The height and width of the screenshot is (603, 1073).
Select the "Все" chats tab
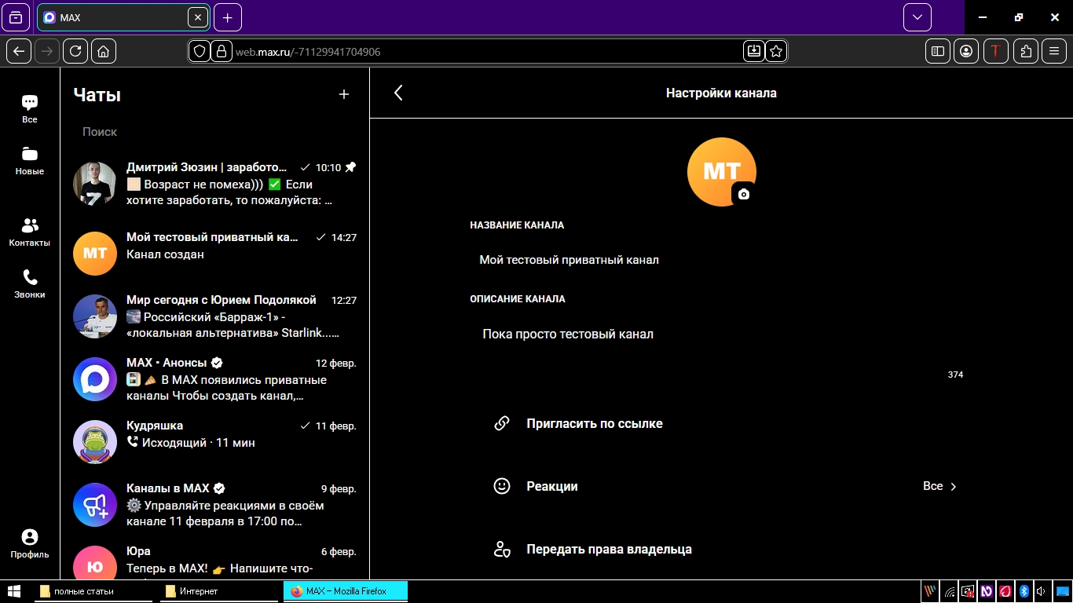pyautogui.click(x=30, y=108)
